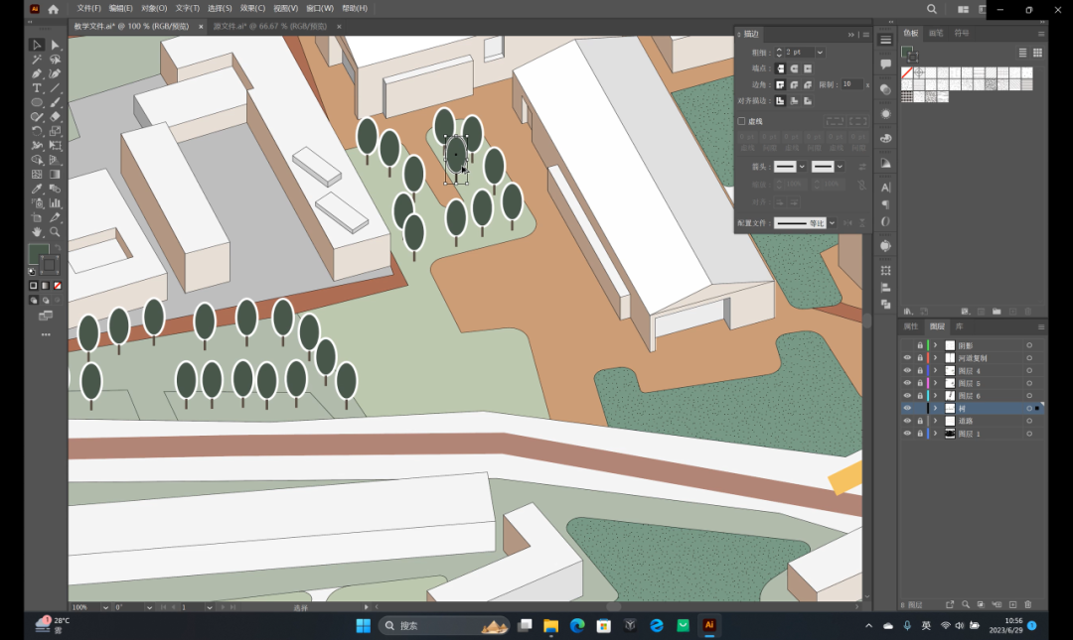Select the Zoom tool
Viewport: 1073px width, 640px height.
click(56, 232)
